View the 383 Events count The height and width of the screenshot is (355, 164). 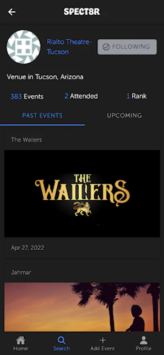click(x=27, y=97)
